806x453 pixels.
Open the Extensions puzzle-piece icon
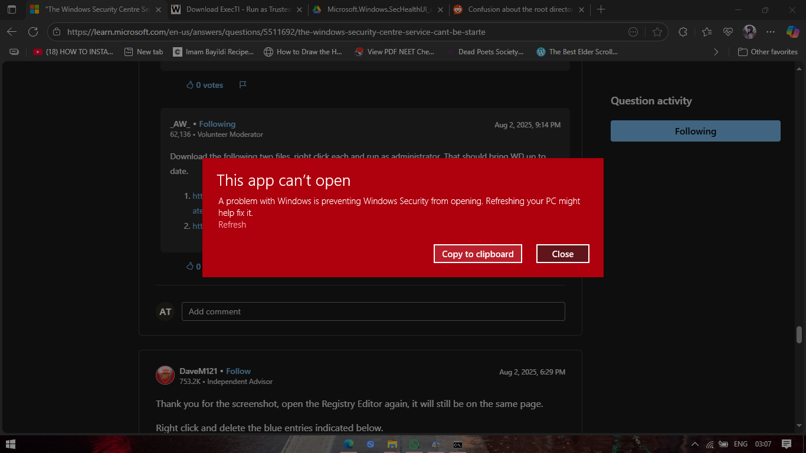click(x=683, y=32)
